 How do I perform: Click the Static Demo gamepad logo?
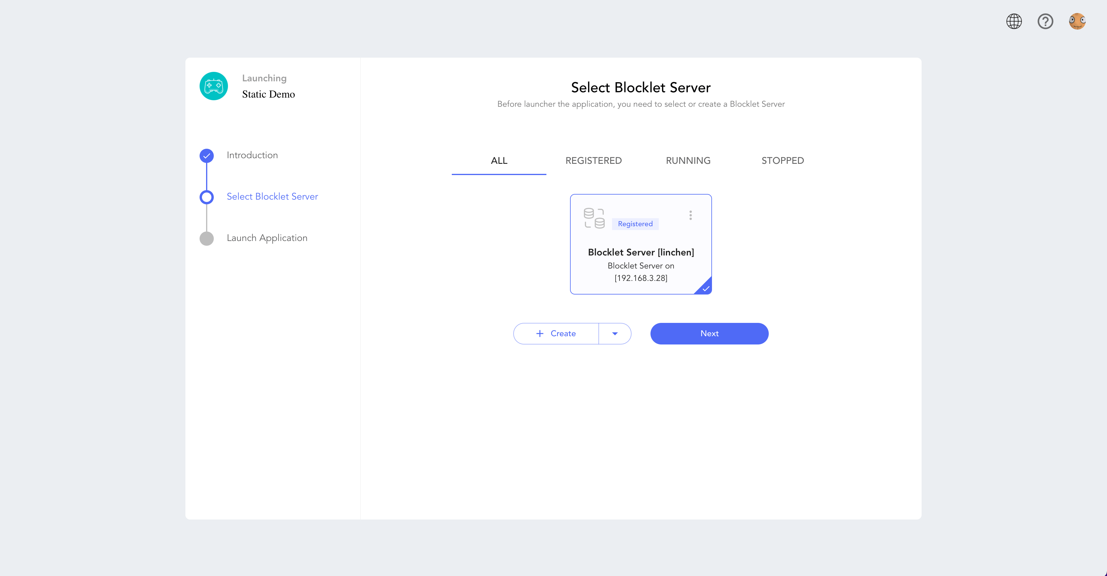(x=213, y=86)
